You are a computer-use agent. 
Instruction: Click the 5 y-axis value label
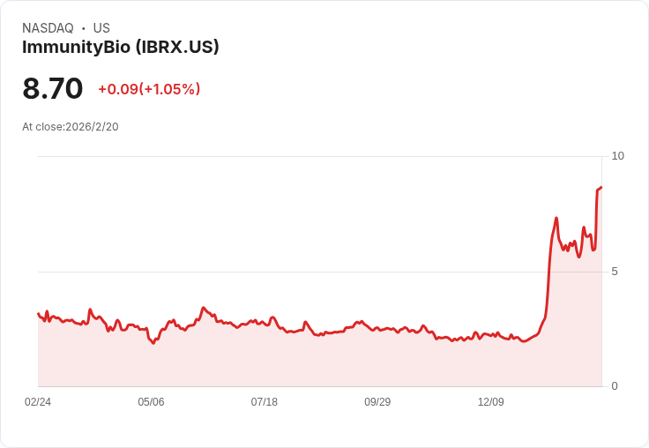click(615, 272)
